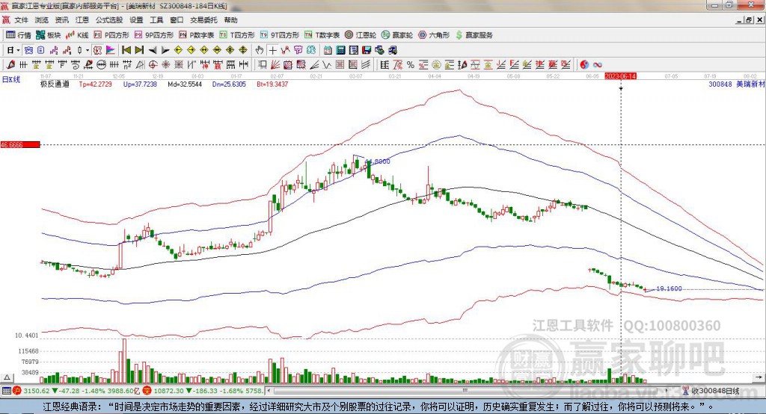Select the red pencil drawing tool
The height and width of the screenshot is (414, 766).
tap(10, 64)
